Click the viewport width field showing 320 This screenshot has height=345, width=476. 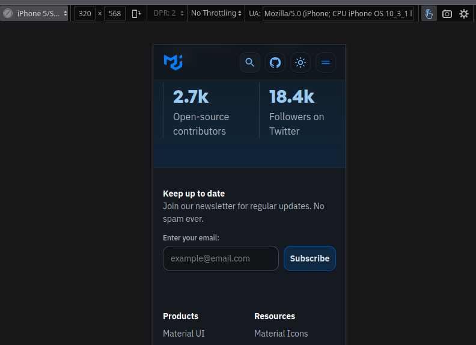click(85, 14)
